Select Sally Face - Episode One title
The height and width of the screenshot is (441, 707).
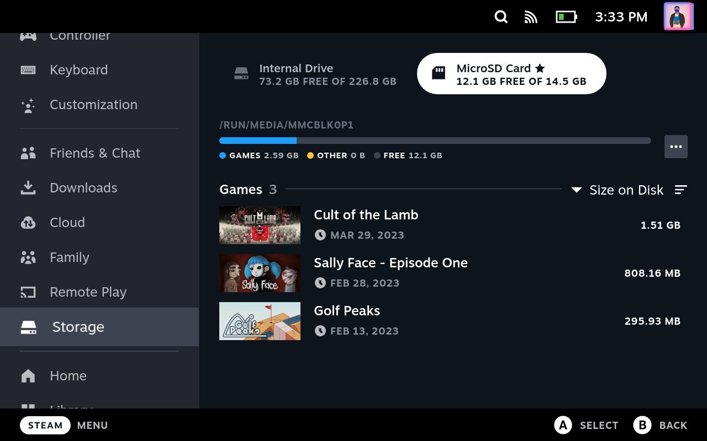coord(391,263)
